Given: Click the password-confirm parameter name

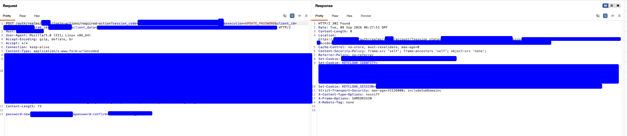Looking at the screenshot, I should click(90, 114).
